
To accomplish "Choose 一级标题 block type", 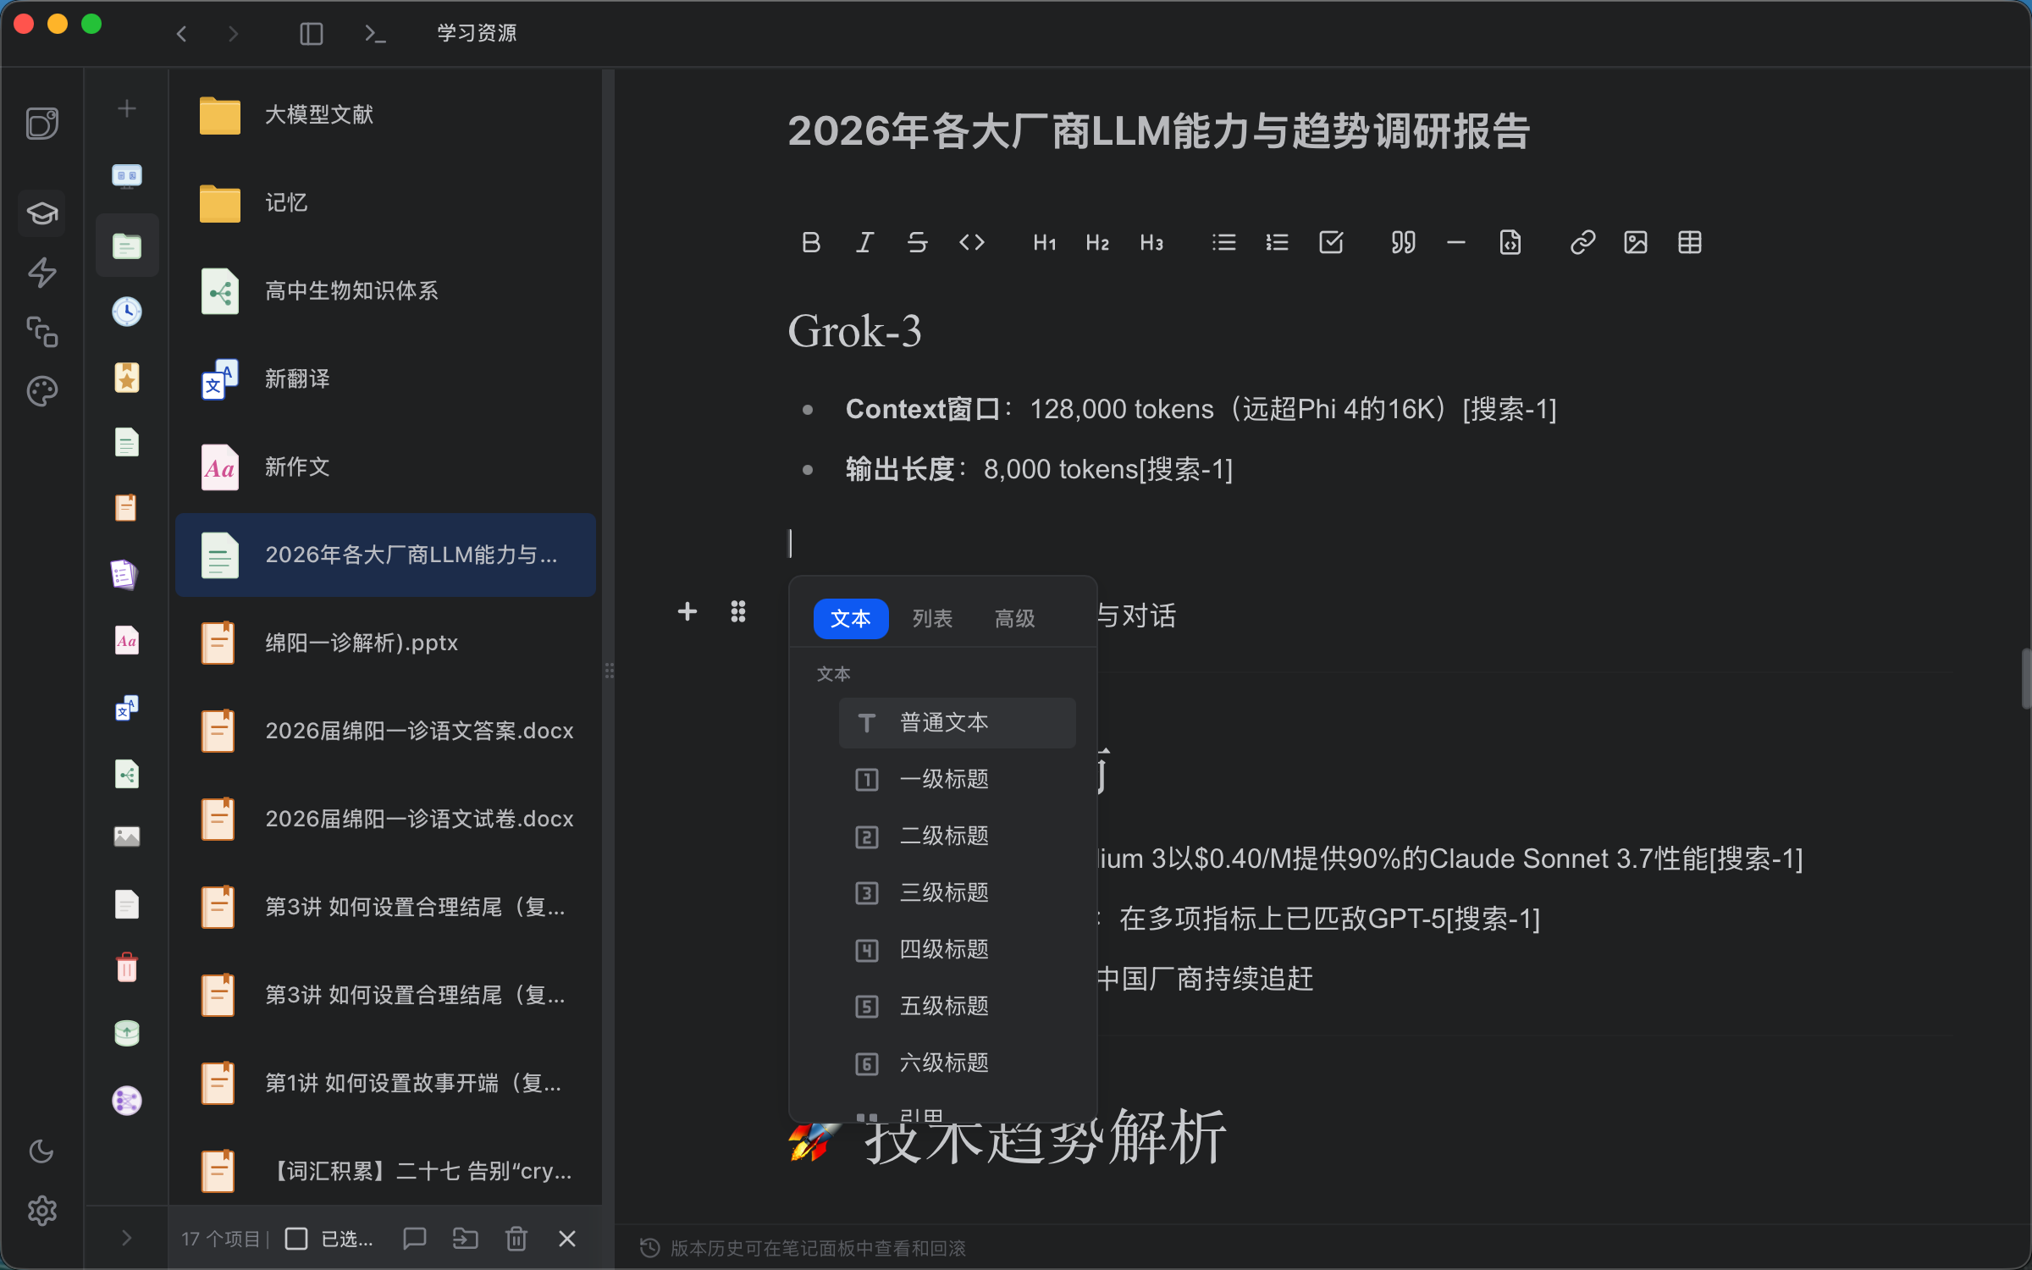I will pyautogui.click(x=957, y=780).
